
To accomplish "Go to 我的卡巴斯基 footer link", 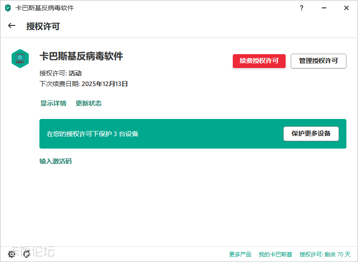I will pos(275,255).
